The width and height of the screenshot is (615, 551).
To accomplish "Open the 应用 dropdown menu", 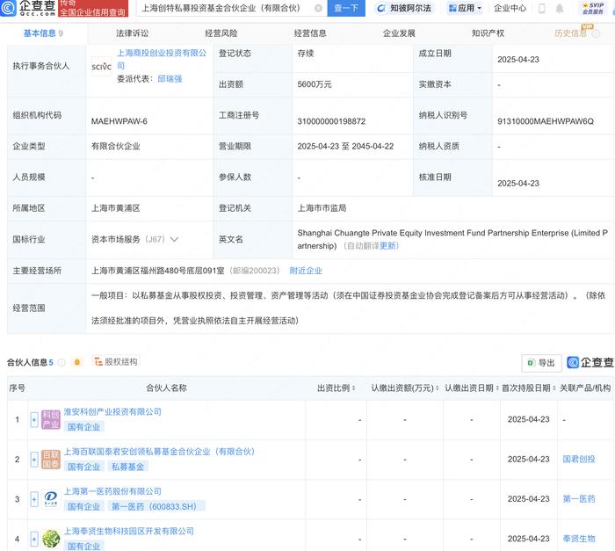I will pyautogui.click(x=465, y=8).
